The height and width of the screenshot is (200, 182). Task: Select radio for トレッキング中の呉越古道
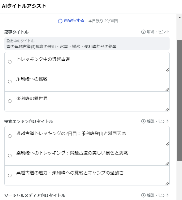[10, 62]
